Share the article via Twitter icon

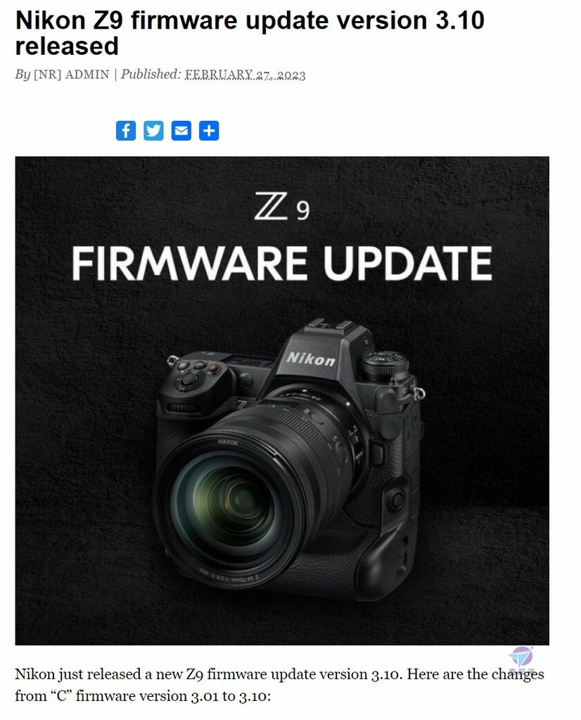153,131
